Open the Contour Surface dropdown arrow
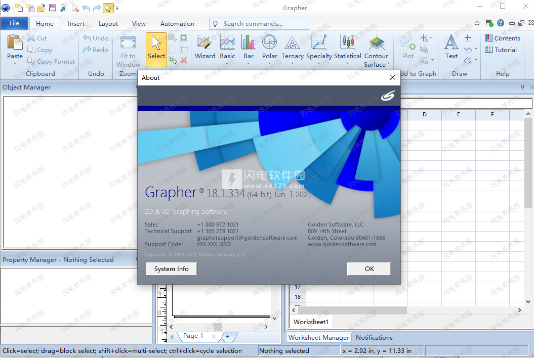Viewport: 534px width, 358px height. (389, 63)
